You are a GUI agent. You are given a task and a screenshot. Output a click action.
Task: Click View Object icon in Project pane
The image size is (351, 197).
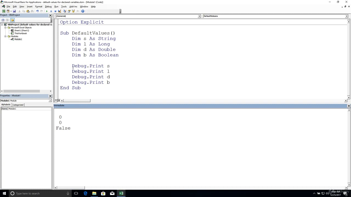(x=7, y=20)
